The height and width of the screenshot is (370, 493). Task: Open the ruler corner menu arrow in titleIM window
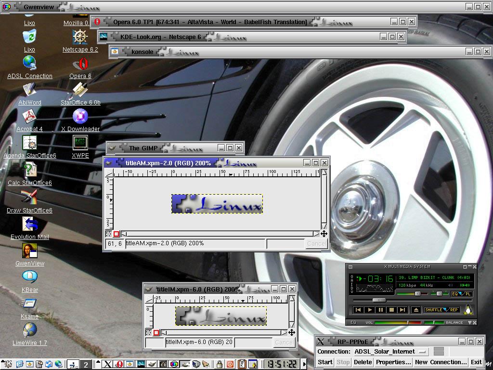[149, 298]
